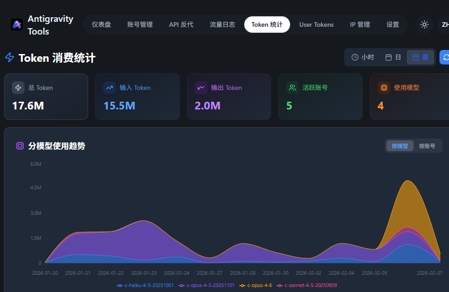Click the Antigravity Tools logo icon
449x292 pixels.
click(x=17, y=25)
